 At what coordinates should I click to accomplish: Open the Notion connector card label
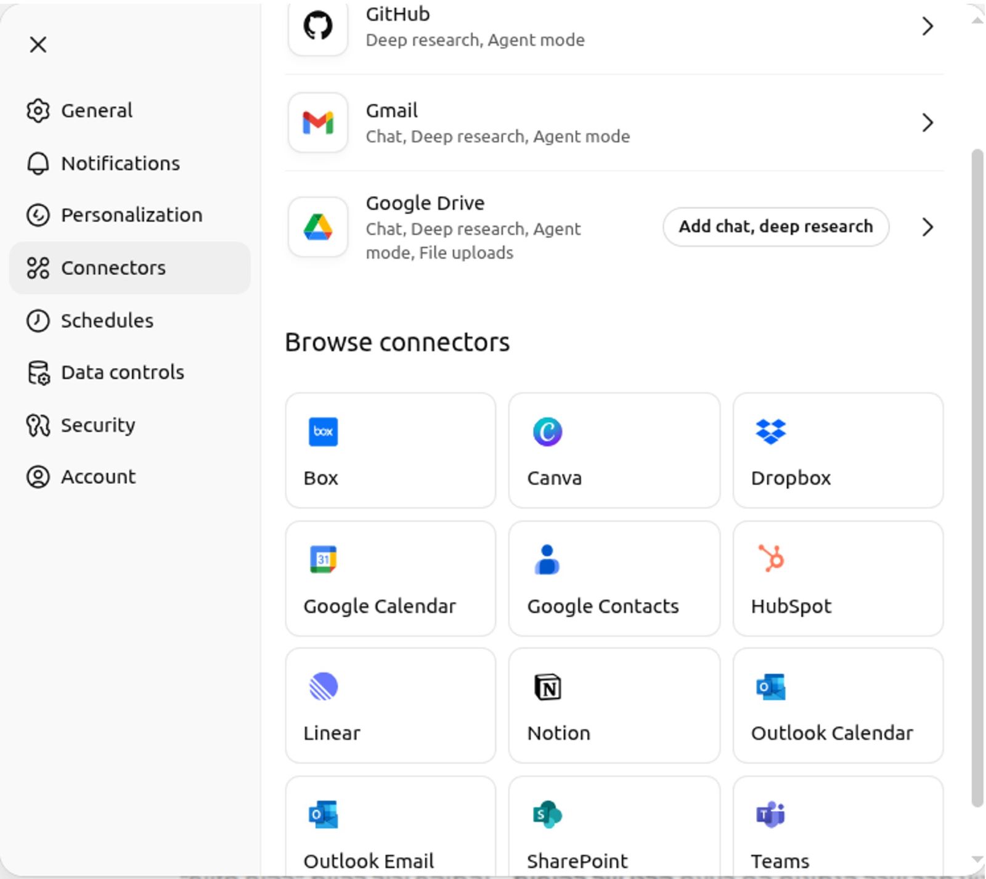tap(558, 734)
